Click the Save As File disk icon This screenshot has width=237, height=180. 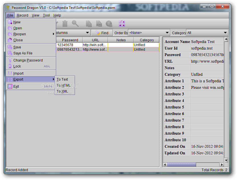10,53
